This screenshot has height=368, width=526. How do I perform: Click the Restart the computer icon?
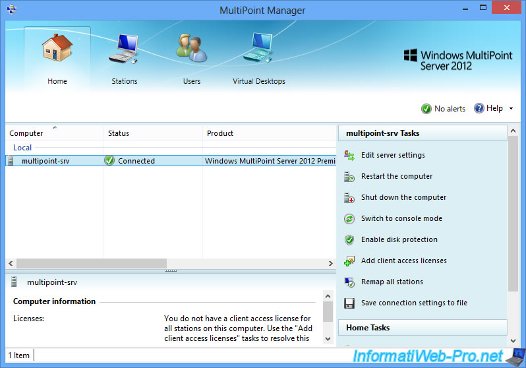click(349, 177)
